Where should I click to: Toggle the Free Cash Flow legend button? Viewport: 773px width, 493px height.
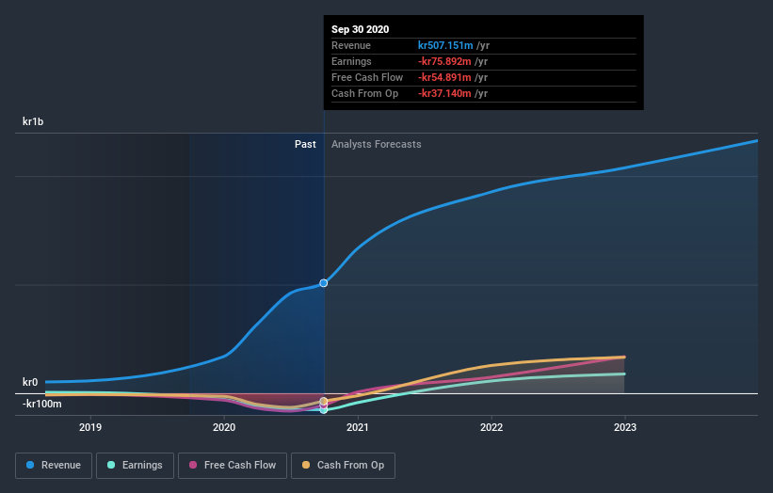tap(233, 466)
